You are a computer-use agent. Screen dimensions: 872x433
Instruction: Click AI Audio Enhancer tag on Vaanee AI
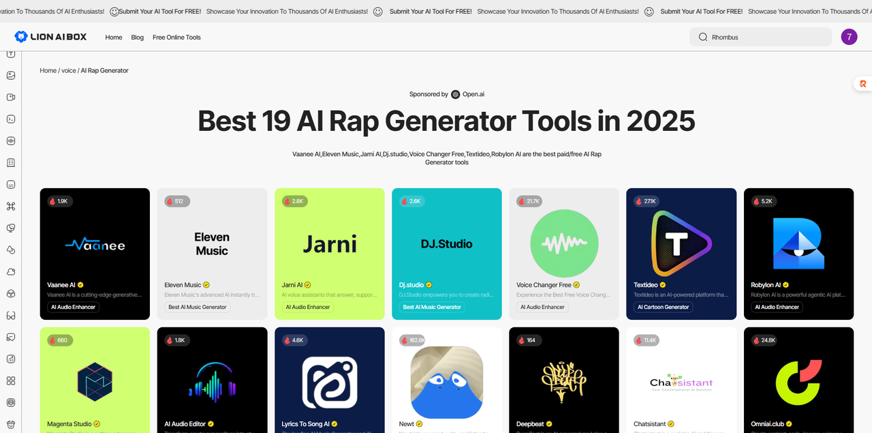(x=74, y=307)
